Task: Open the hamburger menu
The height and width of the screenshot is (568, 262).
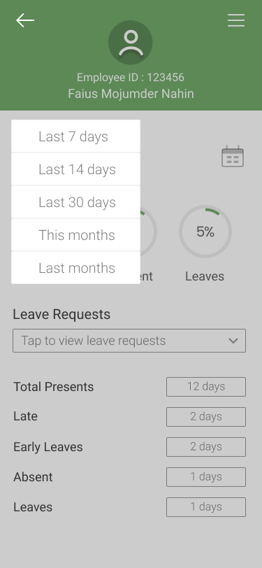Action: [236, 20]
